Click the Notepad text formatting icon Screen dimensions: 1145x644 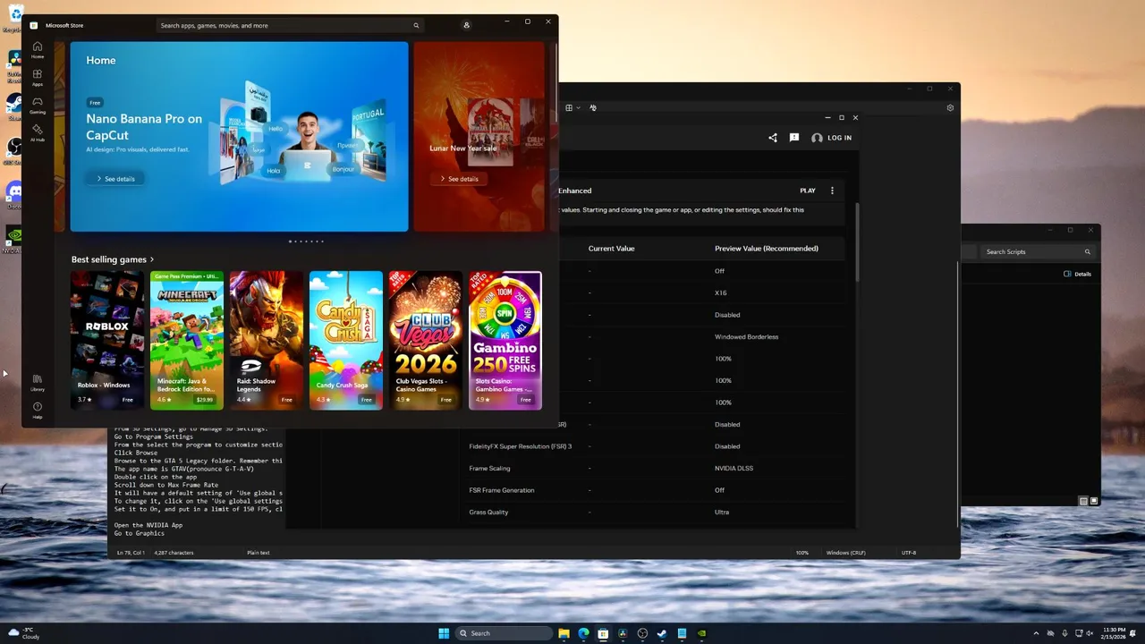tap(592, 107)
